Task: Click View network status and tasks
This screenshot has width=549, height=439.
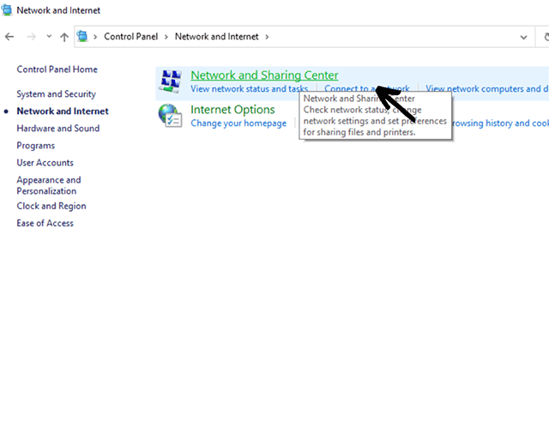Action: [x=250, y=89]
